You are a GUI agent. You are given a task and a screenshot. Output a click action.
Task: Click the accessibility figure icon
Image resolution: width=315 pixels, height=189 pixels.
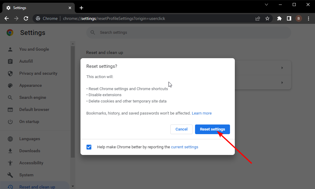(10, 163)
